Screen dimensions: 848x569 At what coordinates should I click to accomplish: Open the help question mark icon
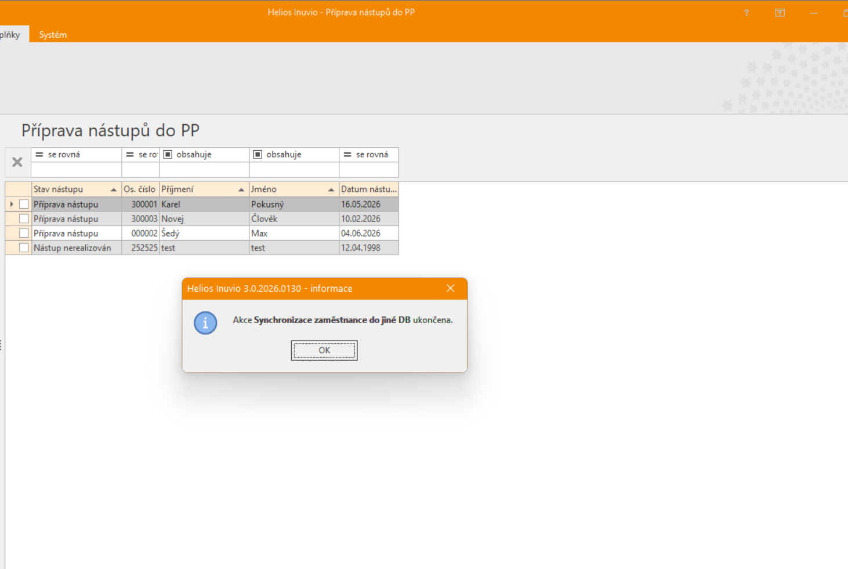(746, 13)
